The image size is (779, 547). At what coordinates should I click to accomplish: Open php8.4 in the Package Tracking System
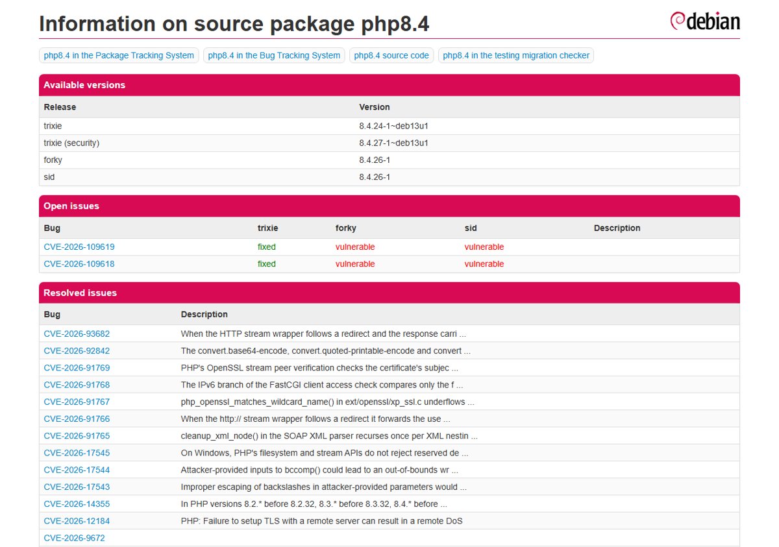point(119,56)
